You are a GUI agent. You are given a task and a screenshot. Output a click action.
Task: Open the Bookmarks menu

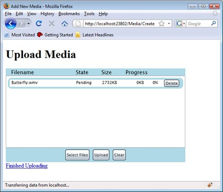point(69,14)
